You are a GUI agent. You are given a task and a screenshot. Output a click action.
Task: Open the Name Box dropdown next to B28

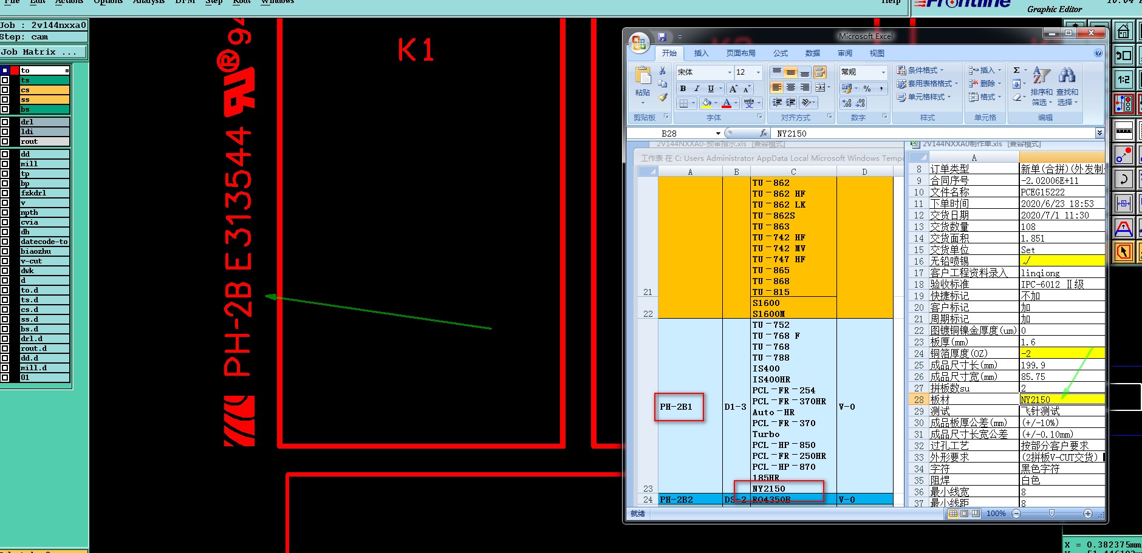(718, 134)
